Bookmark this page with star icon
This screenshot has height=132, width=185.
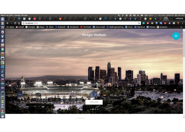pyautogui.click(x=139, y=23)
